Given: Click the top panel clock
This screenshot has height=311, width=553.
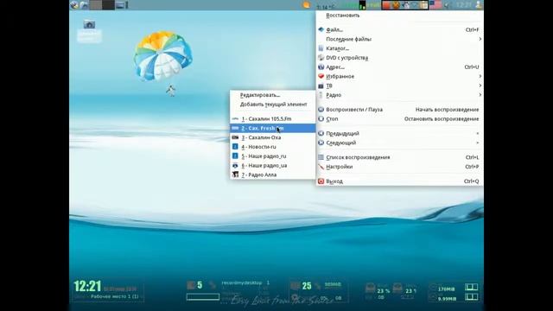Looking at the screenshot, I should (464, 5).
